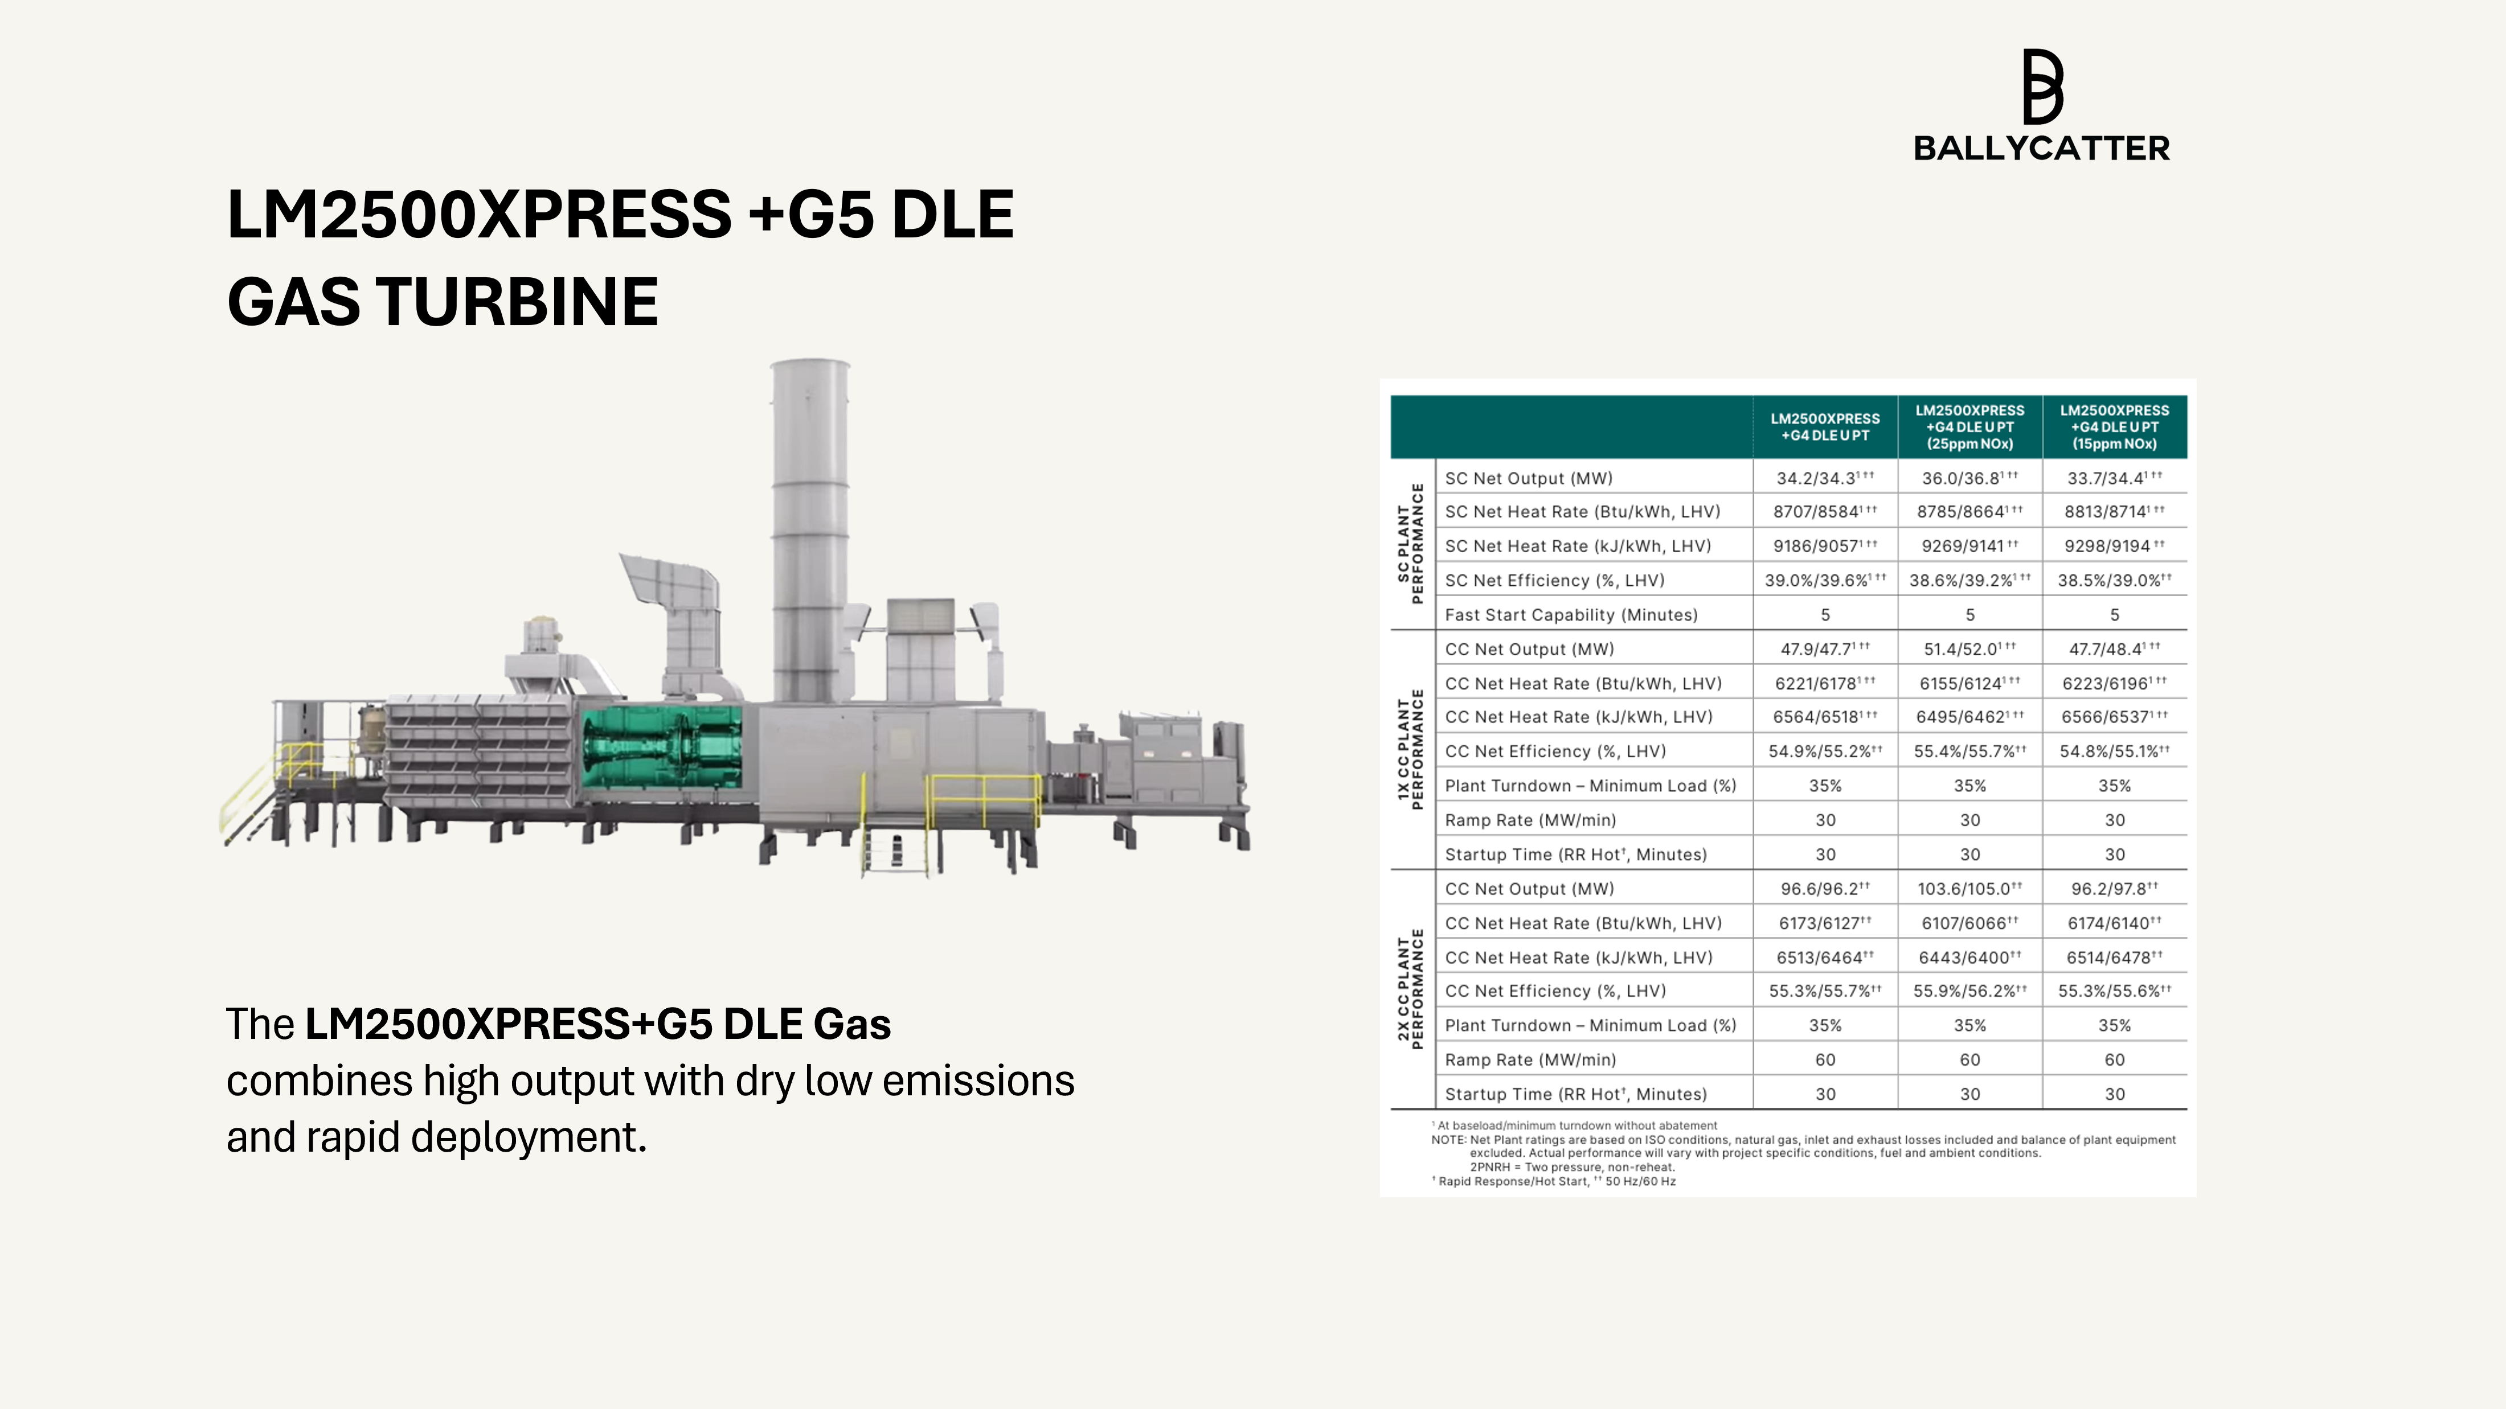
Task: Click the 'SC Net Efficiency (%, LHV)' row label
Action: [x=1555, y=581]
